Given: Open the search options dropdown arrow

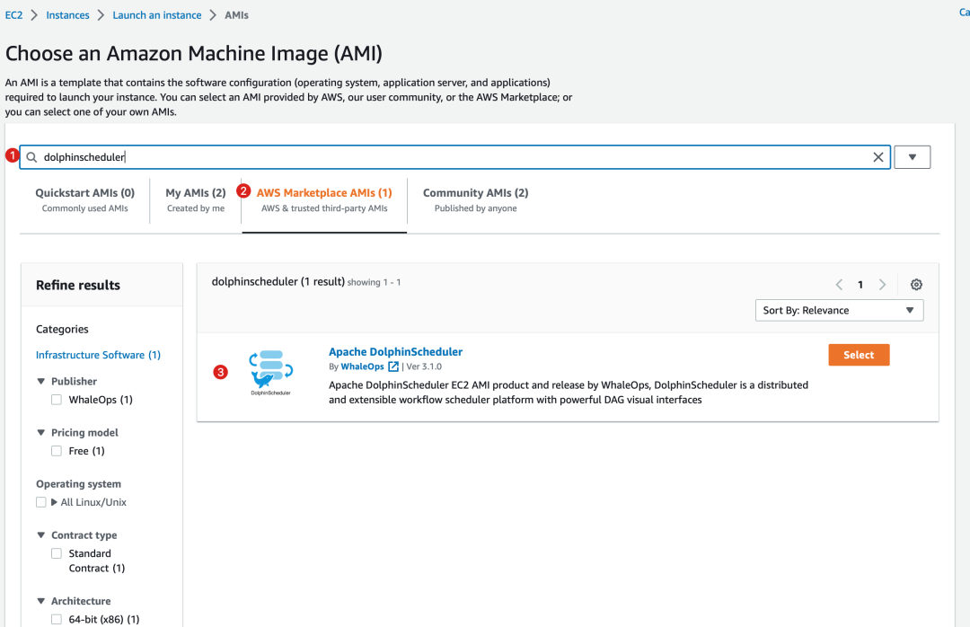Looking at the screenshot, I should tap(912, 157).
